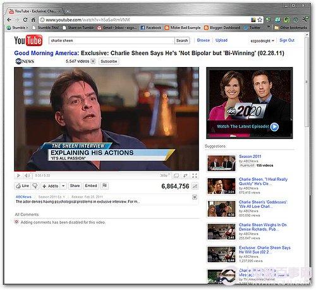The height and width of the screenshot is (290, 316).
Task: Open the Add to dropdown arrow
Action: pos(63,186)
